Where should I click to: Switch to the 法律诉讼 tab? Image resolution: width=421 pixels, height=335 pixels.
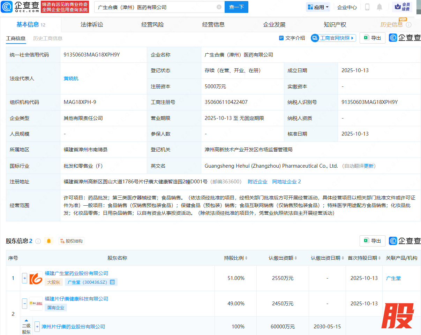pyautogui.click(x=92, y=25)
